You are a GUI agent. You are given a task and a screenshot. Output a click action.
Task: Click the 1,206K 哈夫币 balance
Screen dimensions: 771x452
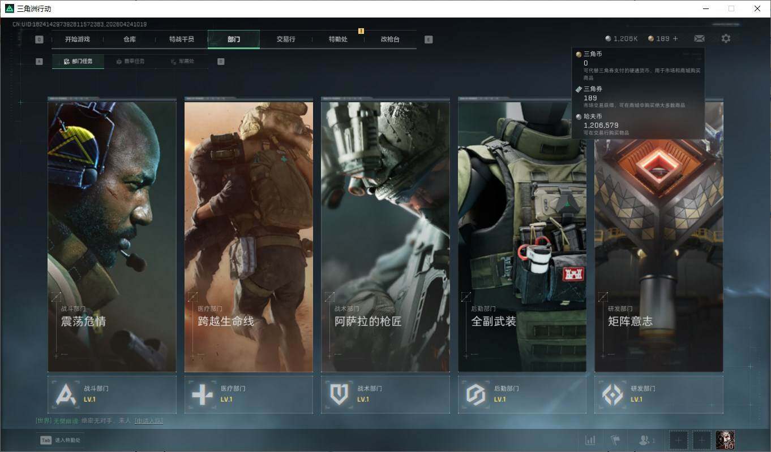click(622, 38)
